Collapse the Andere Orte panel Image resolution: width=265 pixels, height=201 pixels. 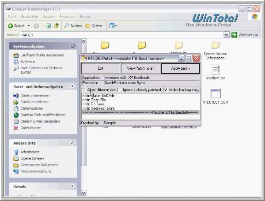tap(72, 143)
